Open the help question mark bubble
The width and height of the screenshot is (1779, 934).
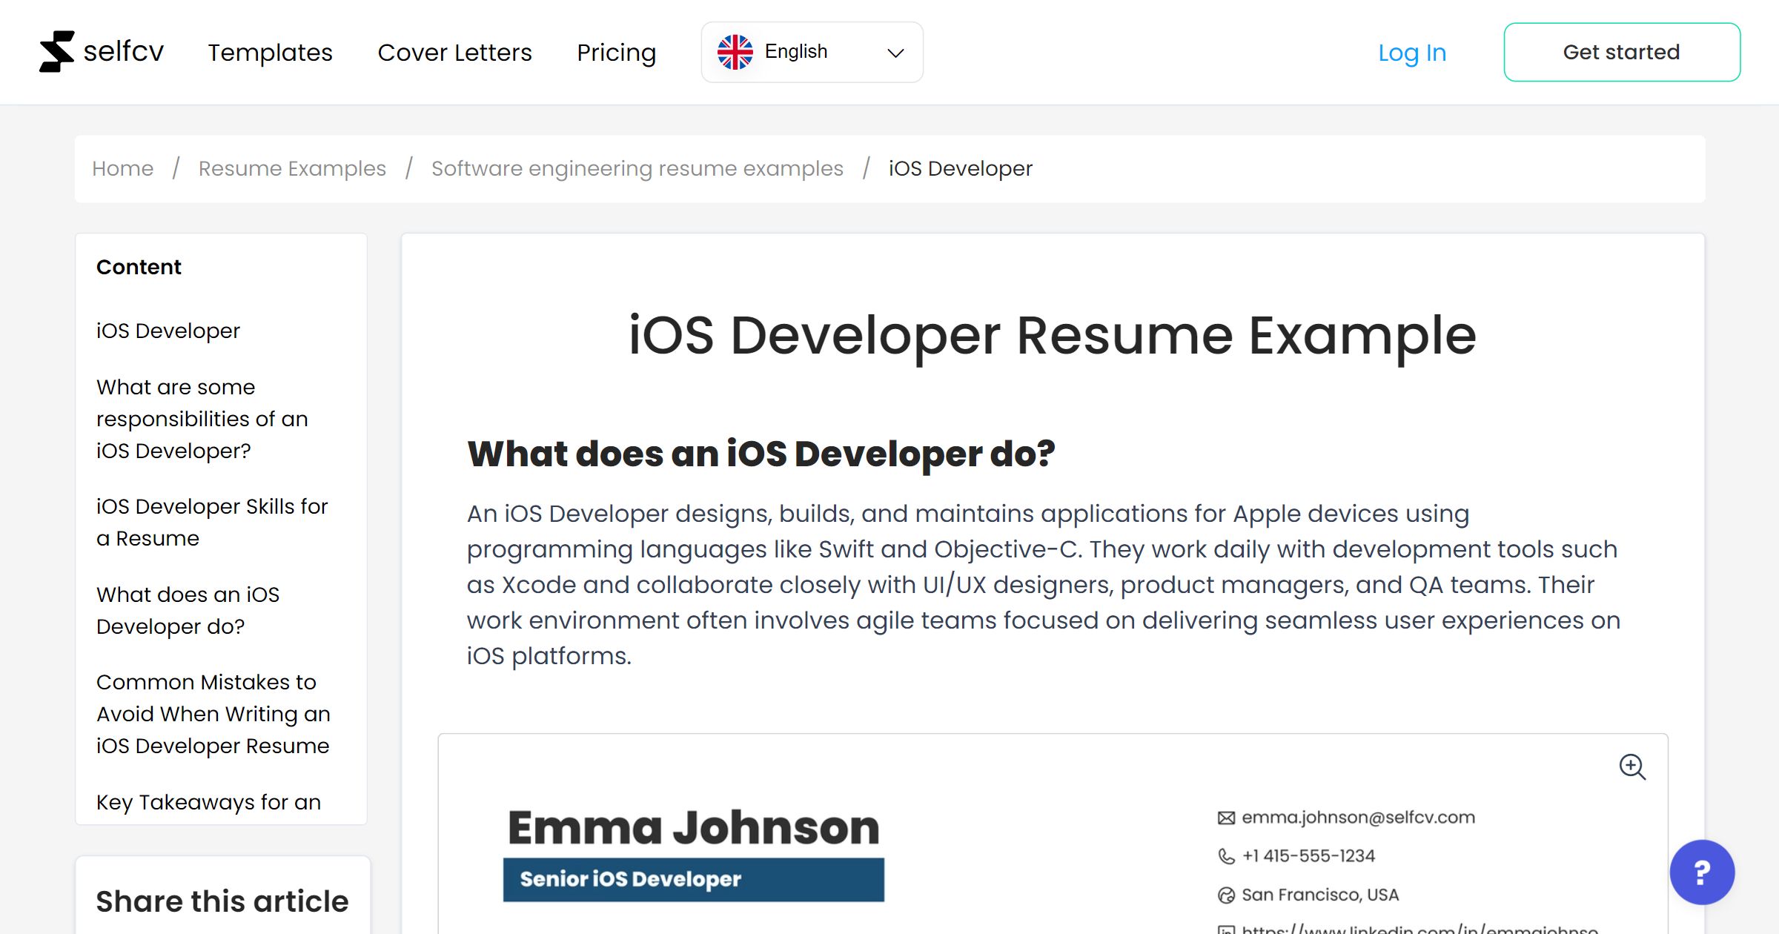(x=1702, y=872)
